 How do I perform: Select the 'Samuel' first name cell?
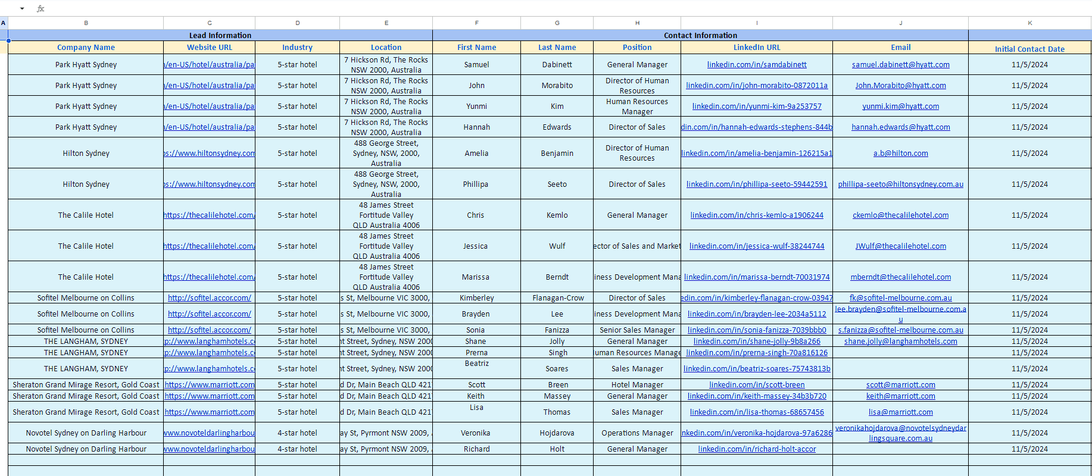[x=477, y=65]
